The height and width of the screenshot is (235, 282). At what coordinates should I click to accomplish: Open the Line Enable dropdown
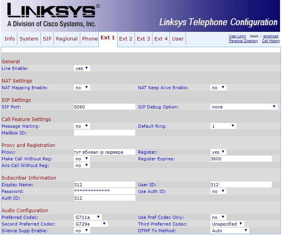click(82, 68)
